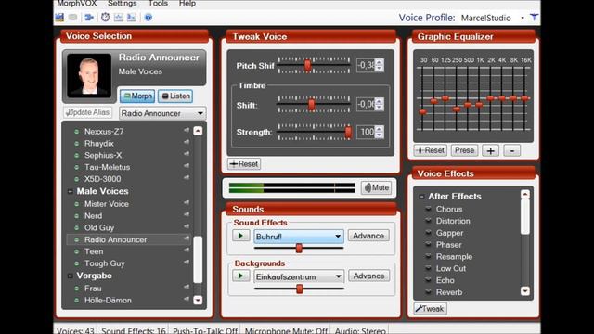Screen dimensions: 594x334
Task: Click the Pitch Shift value spinner arrows
Action: (x=380, y=65)
